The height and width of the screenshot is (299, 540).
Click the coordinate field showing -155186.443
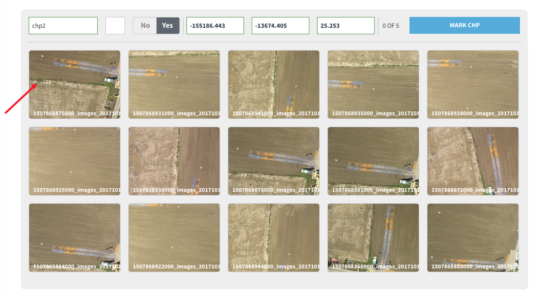point(215,26)
